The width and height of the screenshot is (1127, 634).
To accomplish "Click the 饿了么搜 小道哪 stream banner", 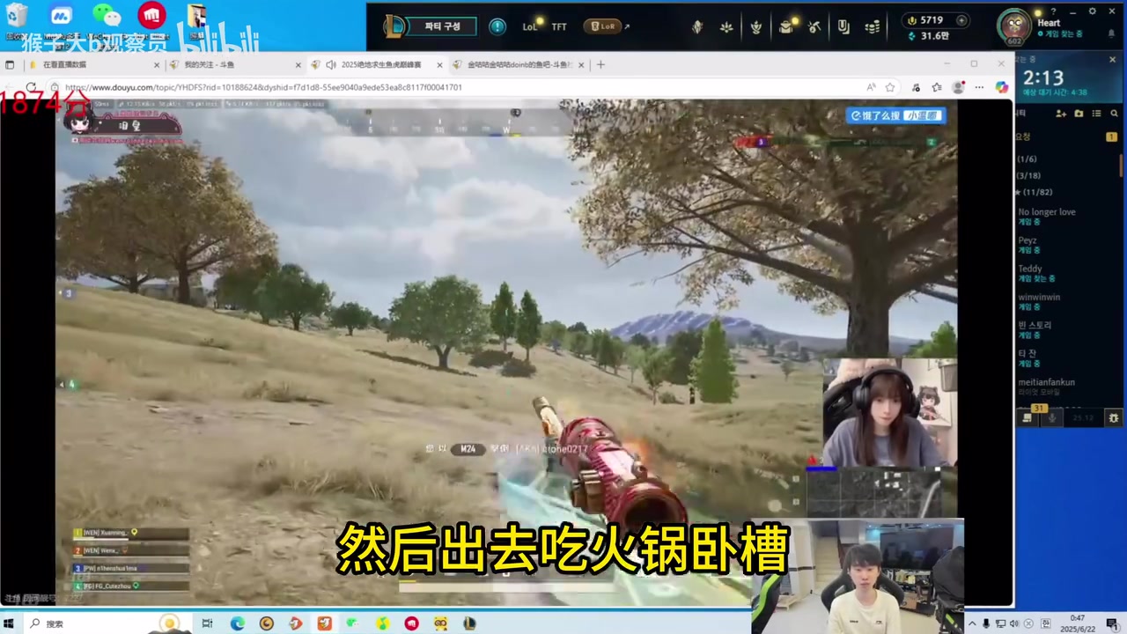I will 895,115.
